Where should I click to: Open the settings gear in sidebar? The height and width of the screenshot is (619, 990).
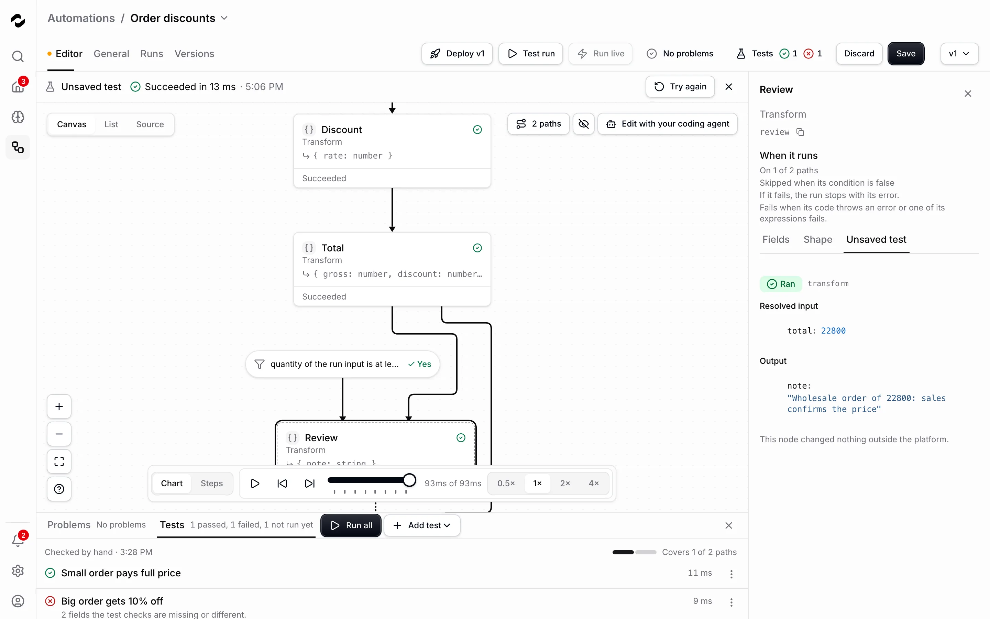tap(18, 571)
